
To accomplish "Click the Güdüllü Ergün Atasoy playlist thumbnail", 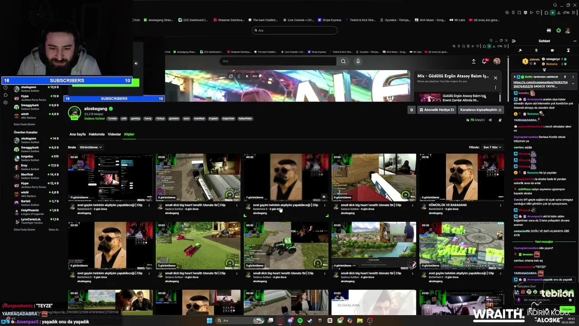I will (x=429, y=97).
